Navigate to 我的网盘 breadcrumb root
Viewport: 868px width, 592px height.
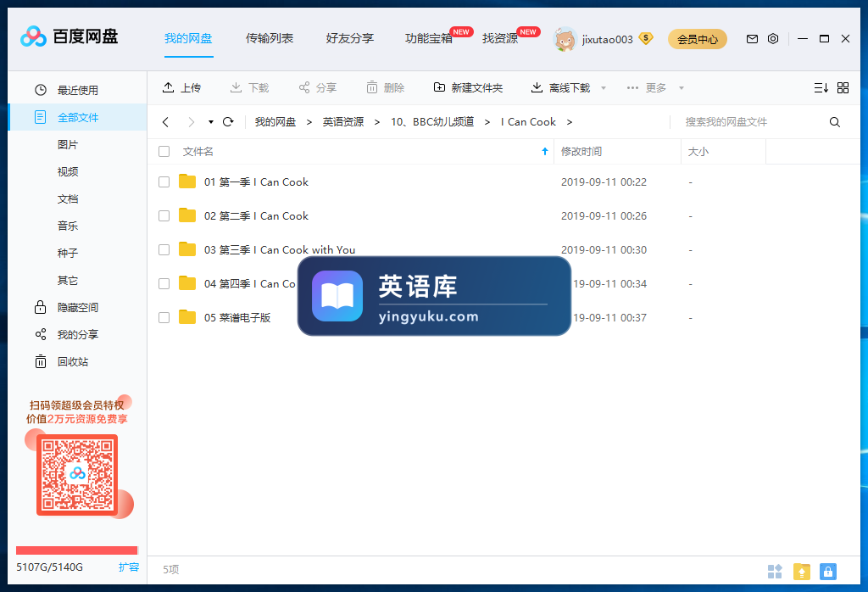[275, 122]
